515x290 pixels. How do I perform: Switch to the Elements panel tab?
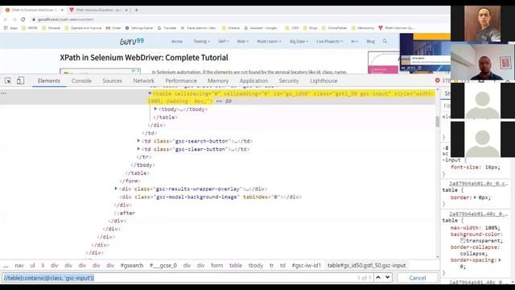(x=49, y=81)
